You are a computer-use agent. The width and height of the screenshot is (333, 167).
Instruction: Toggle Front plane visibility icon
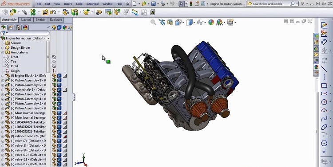(x=54, y=57)
